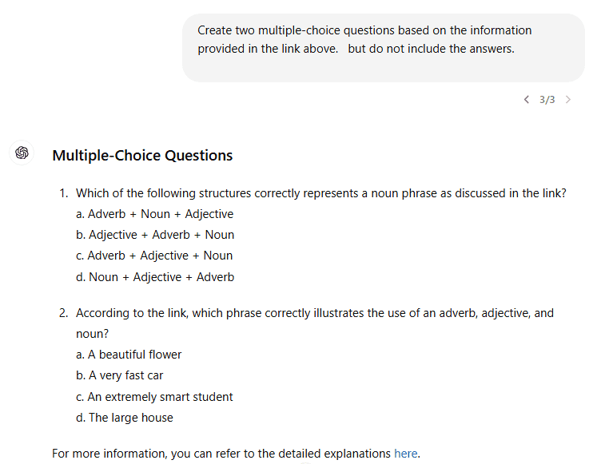Click the next prompt version arrow
The width and height of the screenshot is (601, 464).
[568, 100]
